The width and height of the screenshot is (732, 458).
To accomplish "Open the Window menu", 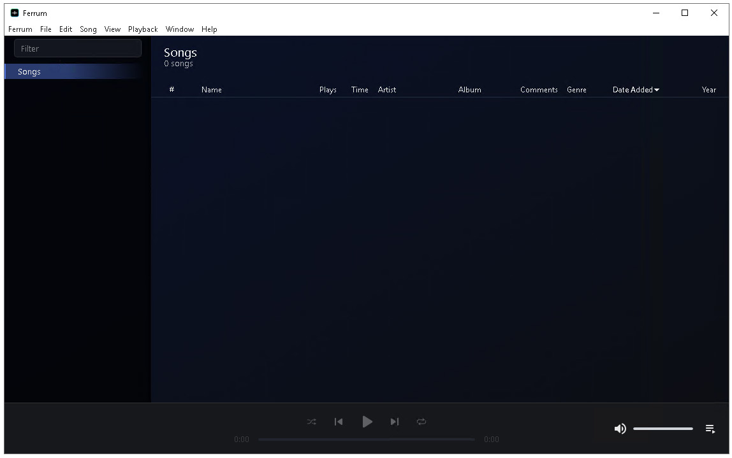I will pyautogui.click(x=180, y=29).
